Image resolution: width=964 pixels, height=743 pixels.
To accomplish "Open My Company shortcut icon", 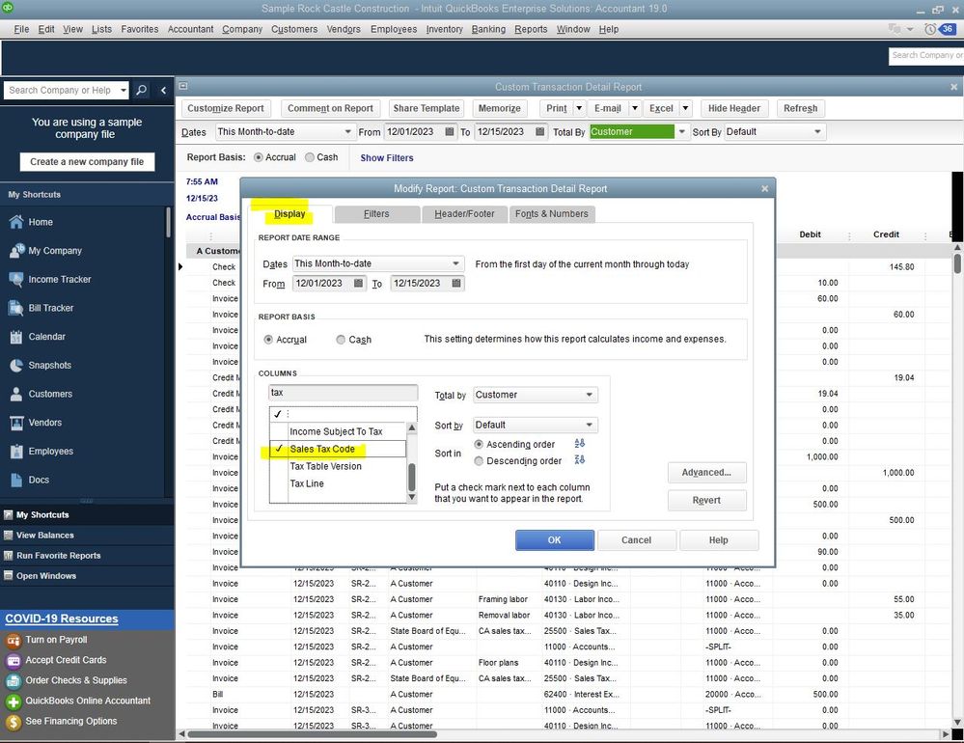I will [16, 250].
